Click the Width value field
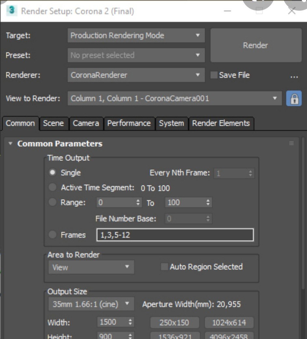The height and width of the screenshot is (339, 307). click(x=113, y=322)
